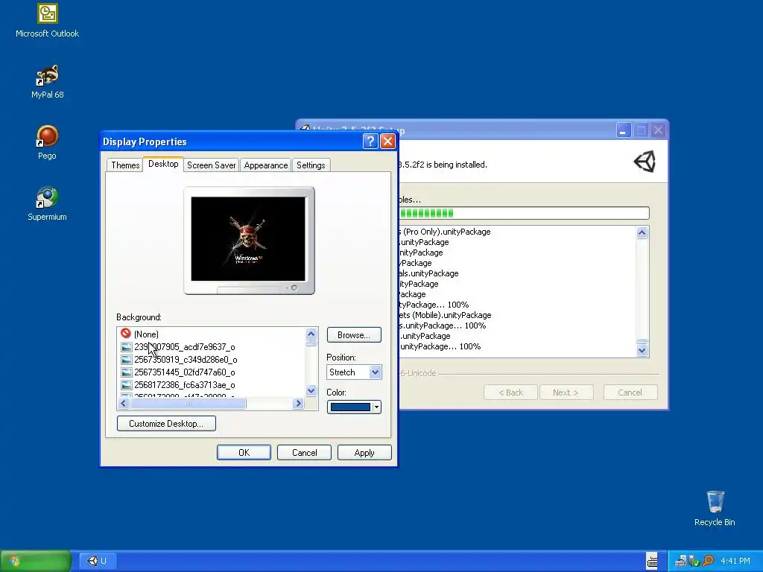Click the 'is being installed.' header text
Image resolution: width=763 pixels, height=572 pixels.
pos(457,165)
